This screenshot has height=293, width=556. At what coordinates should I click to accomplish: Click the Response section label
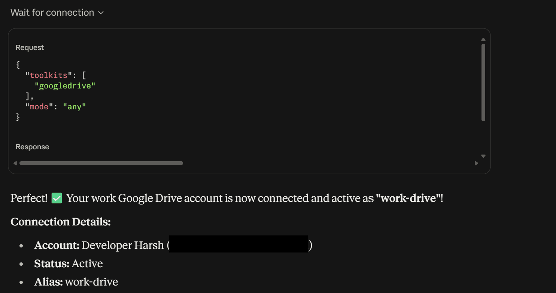pos(32,147)
